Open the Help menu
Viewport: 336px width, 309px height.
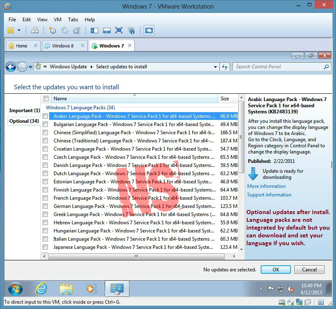click(x=90, y=20)
